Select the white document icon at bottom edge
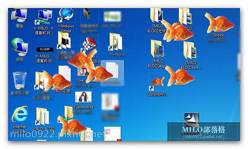248x149 pixels. point(112,134)
